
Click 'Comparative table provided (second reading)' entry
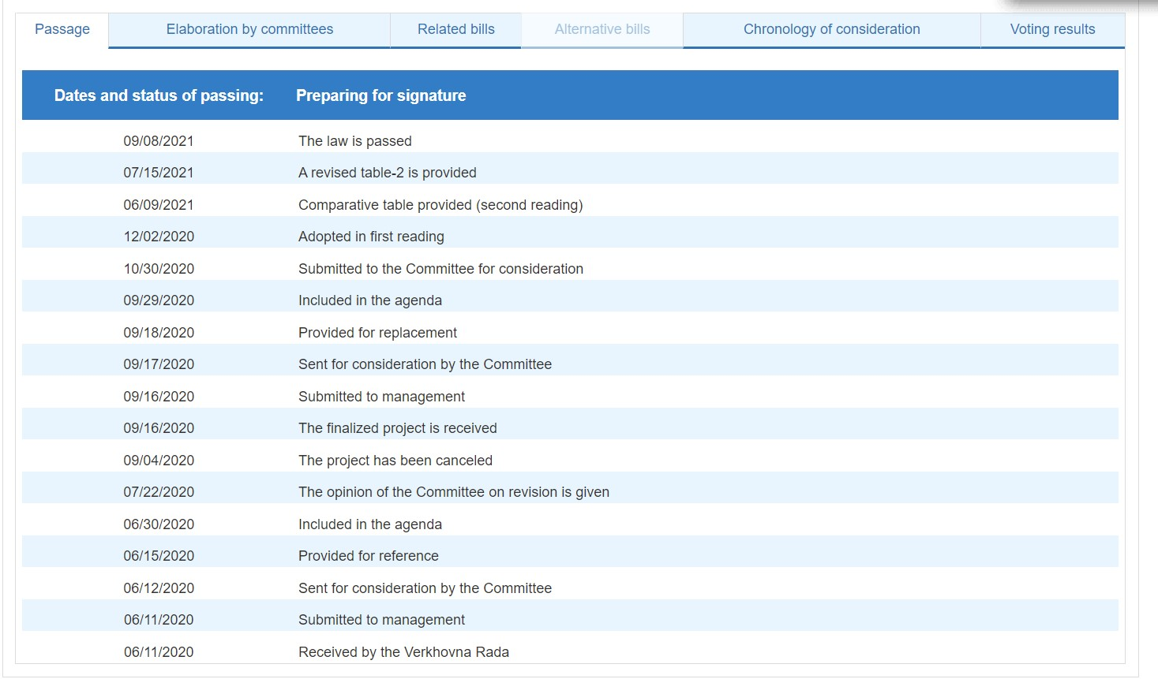440,205
